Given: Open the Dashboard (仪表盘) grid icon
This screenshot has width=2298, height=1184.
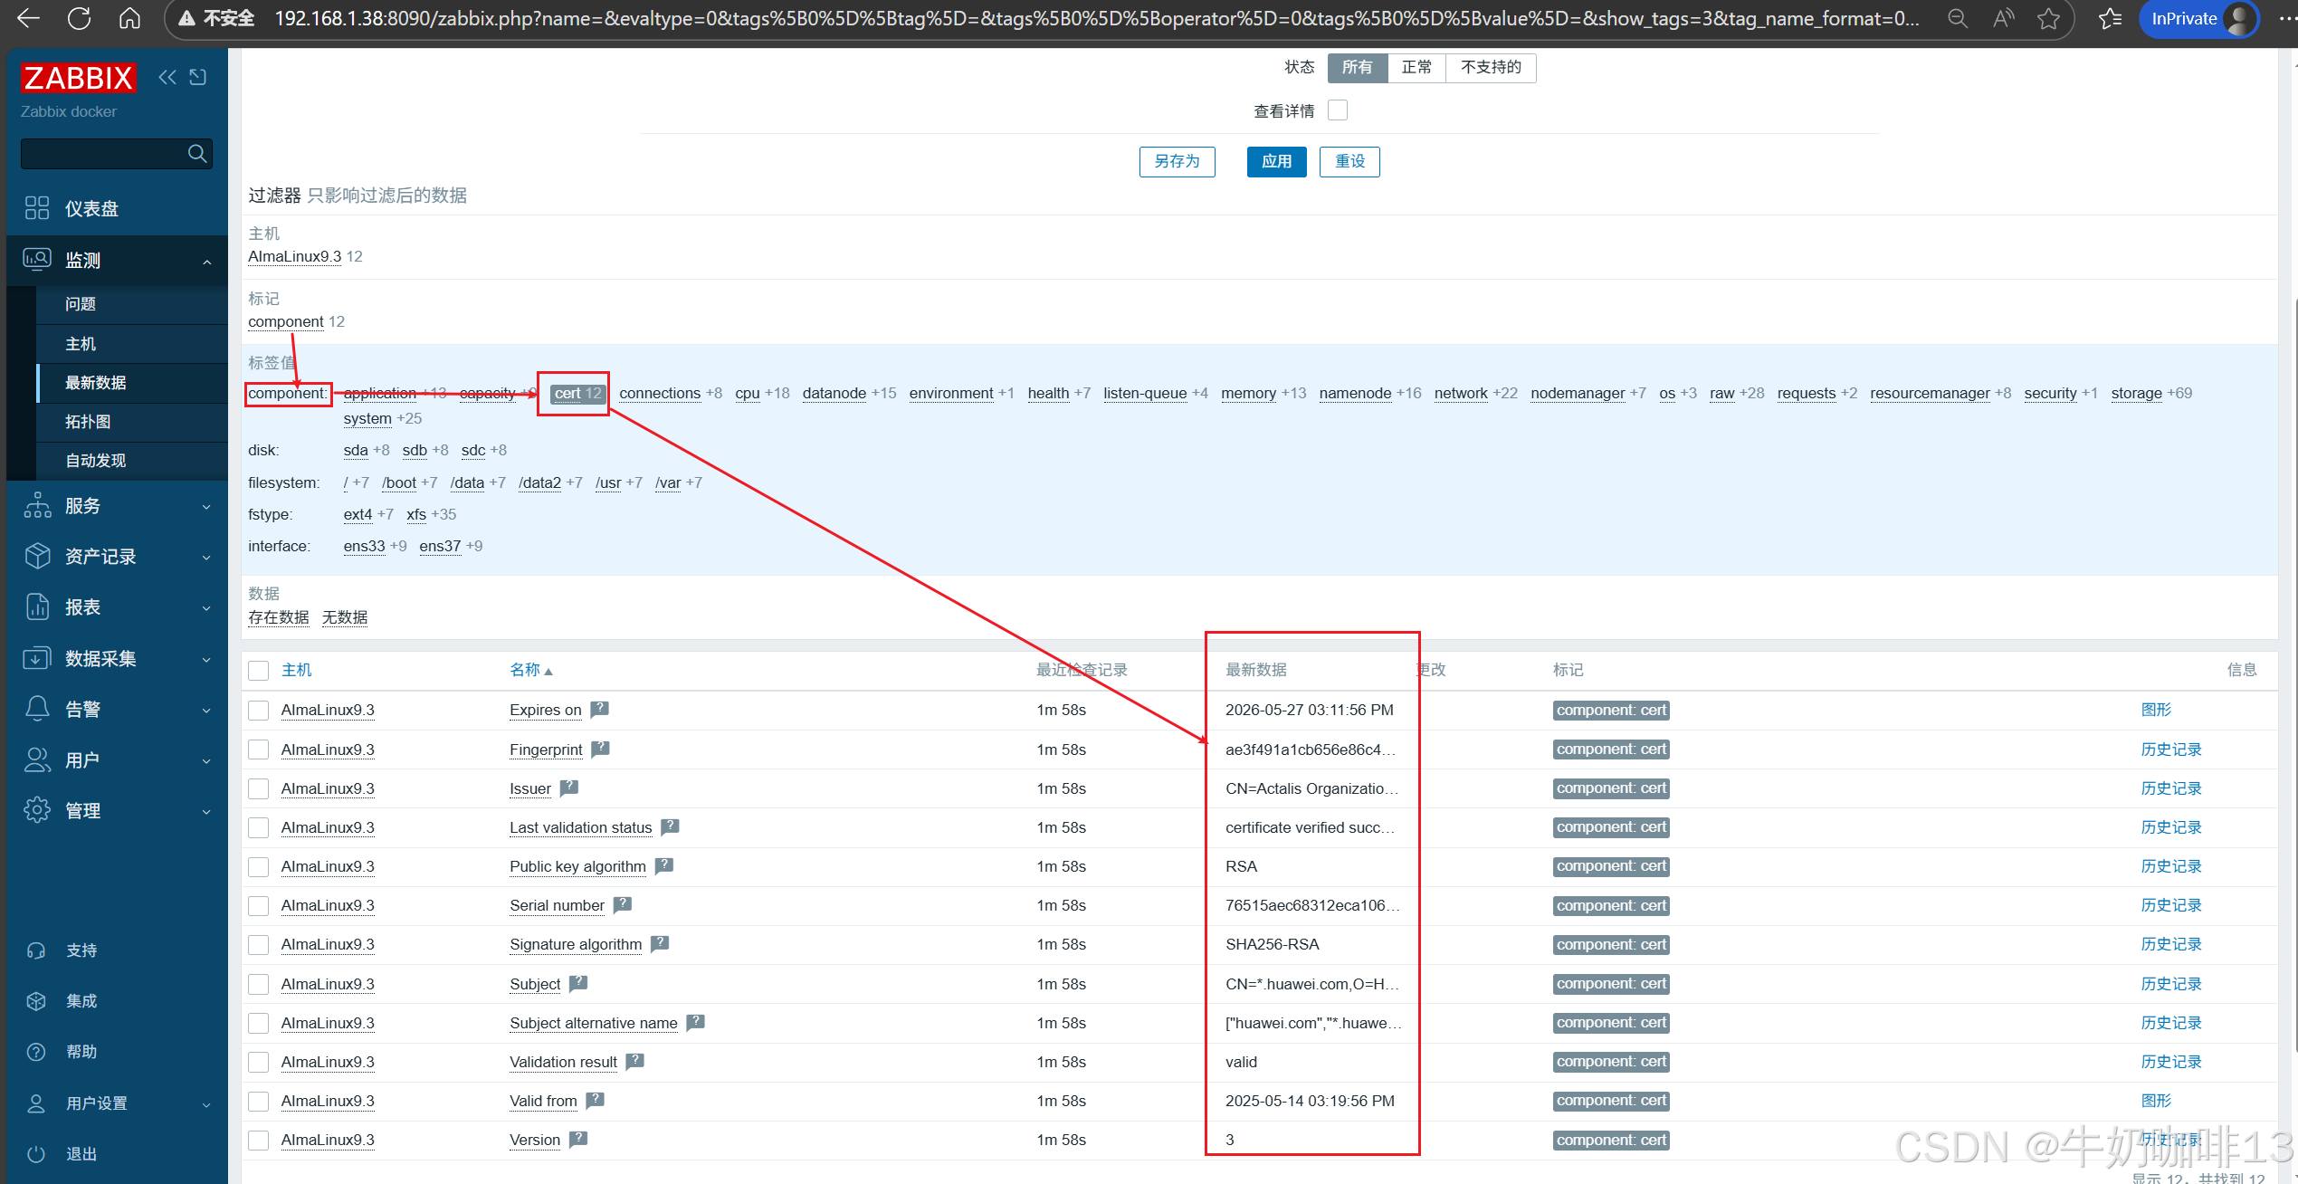Looking at the screenshot, I should 37,208.
